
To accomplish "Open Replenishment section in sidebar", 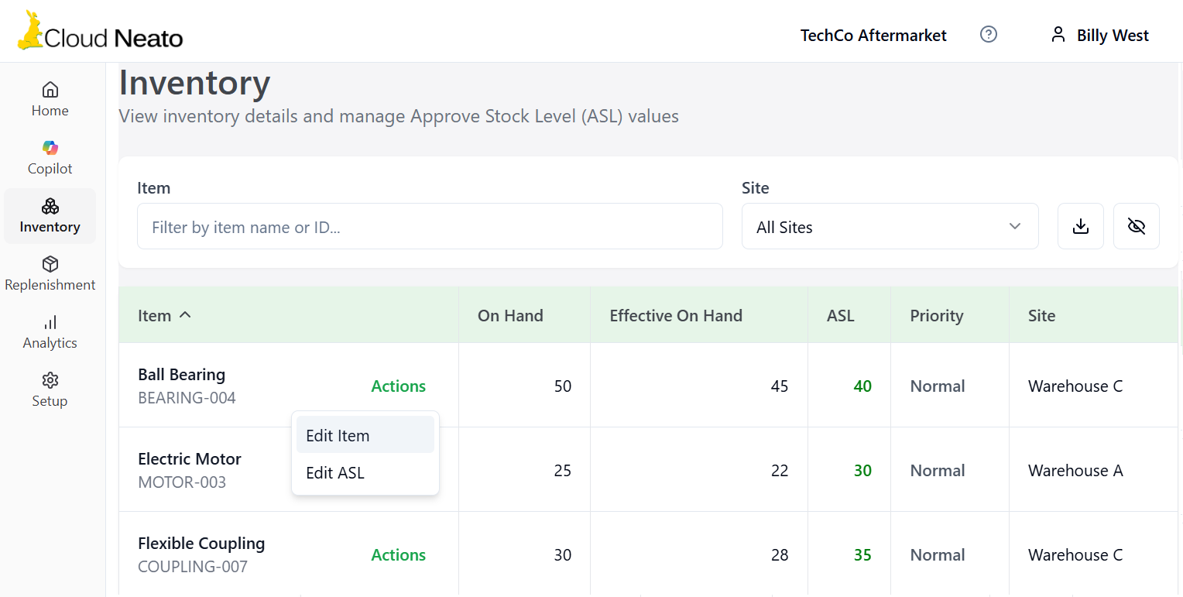I will (x=50, y=273).
